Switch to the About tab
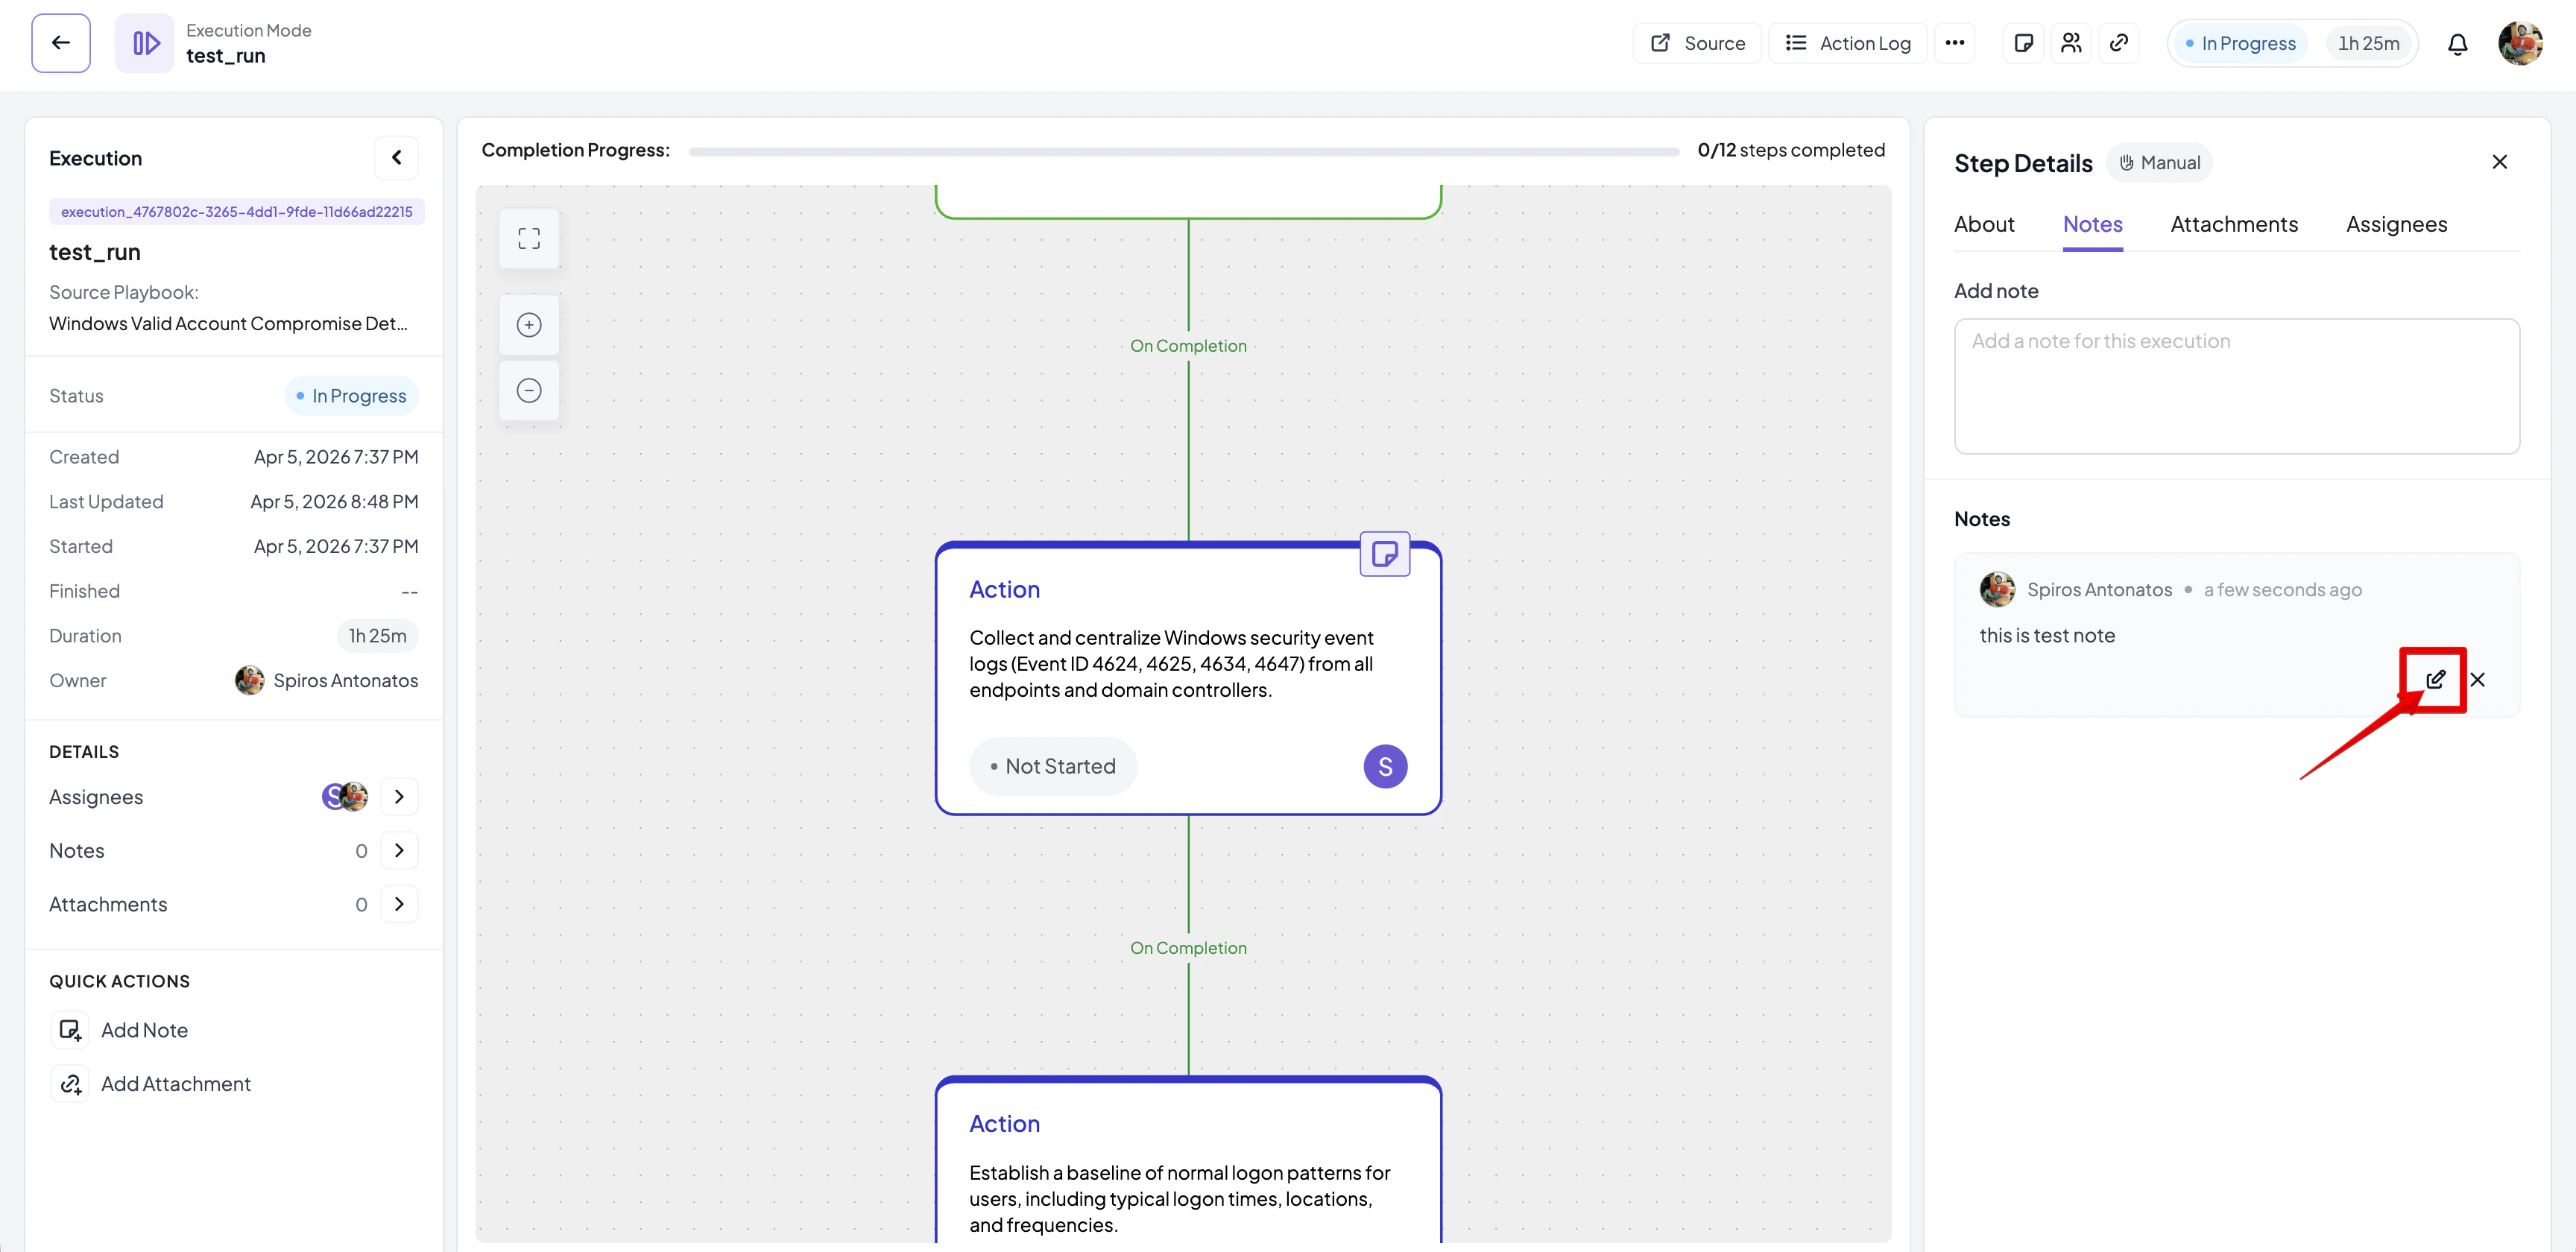The height and width of the screenshot is (1252, 2576). tap(1984, 225)
